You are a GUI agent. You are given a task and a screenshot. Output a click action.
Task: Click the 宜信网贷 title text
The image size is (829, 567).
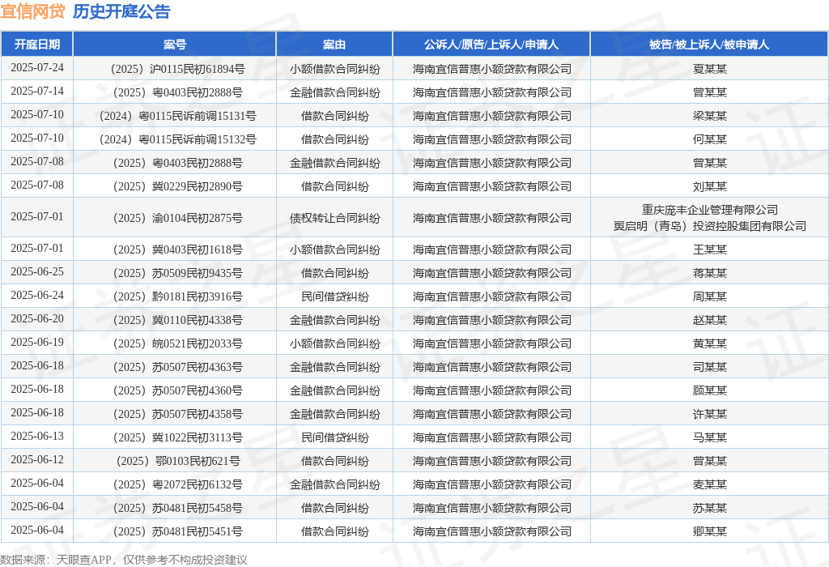click(x=32, y=11)
